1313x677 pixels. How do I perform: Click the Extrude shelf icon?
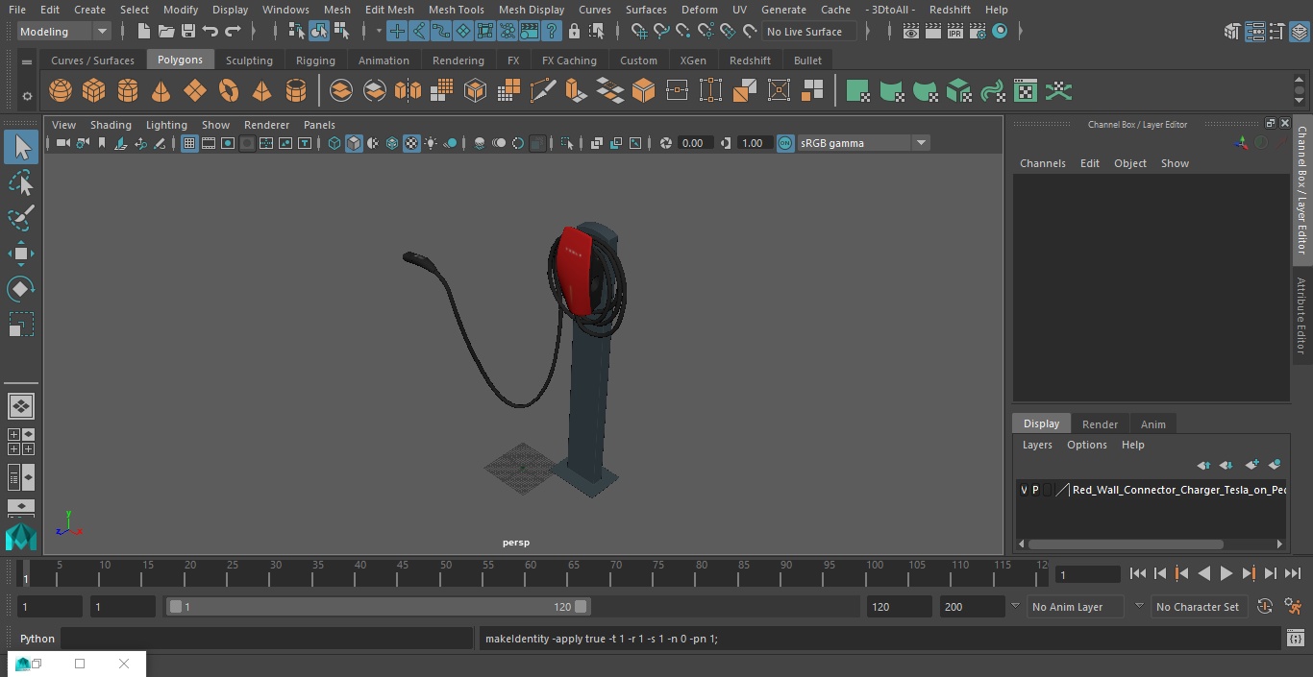[576, 91]
